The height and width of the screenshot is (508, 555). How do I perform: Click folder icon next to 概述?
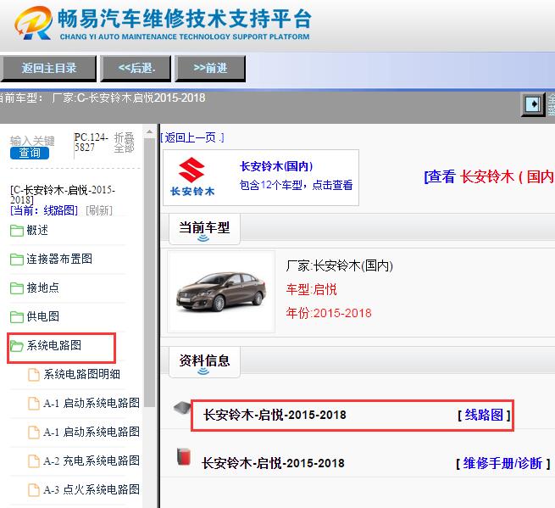pyautogui.click(x=17, y=231)
